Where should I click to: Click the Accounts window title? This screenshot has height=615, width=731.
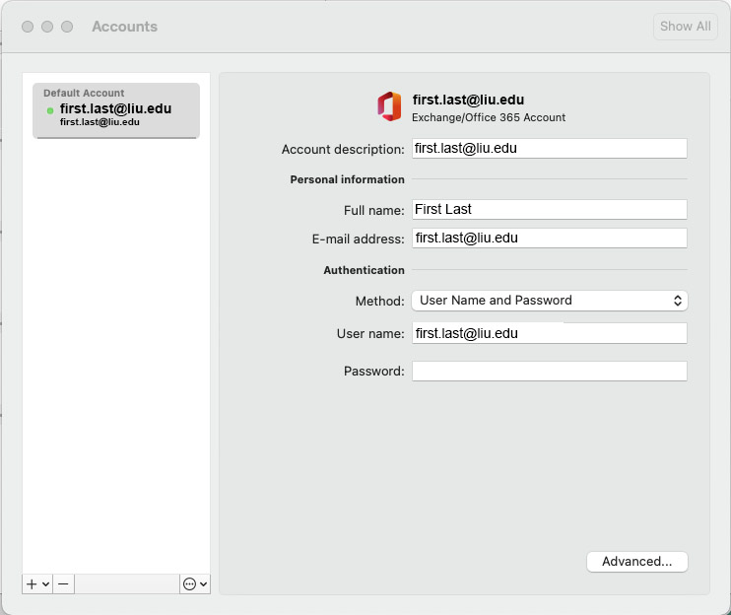(x=124, y=27)
